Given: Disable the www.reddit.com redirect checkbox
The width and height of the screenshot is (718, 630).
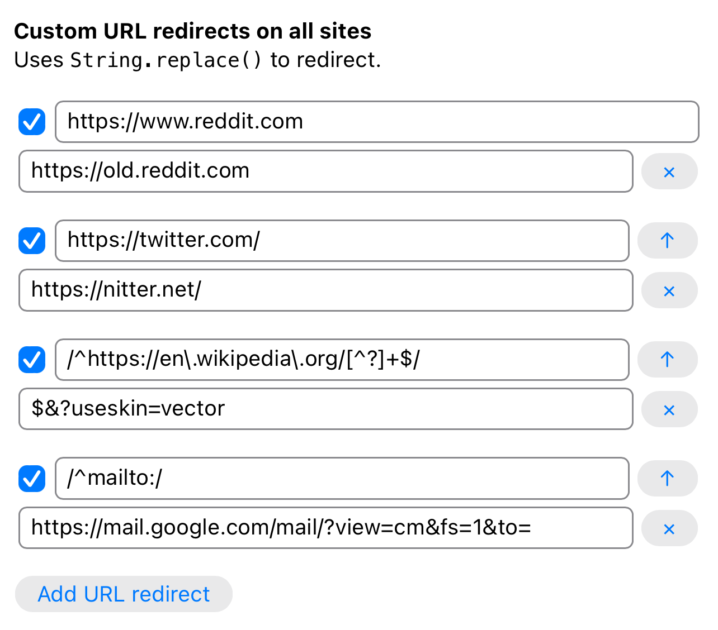Looking at the screenshot, I should 32,122.
